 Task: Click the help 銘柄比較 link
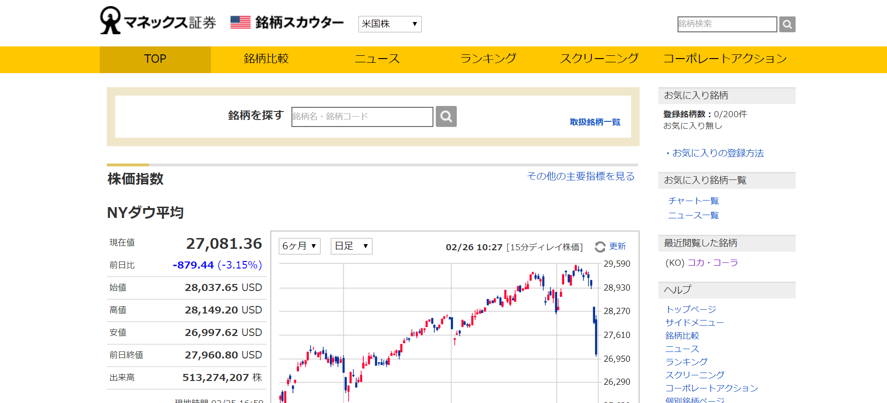[682, 336]
